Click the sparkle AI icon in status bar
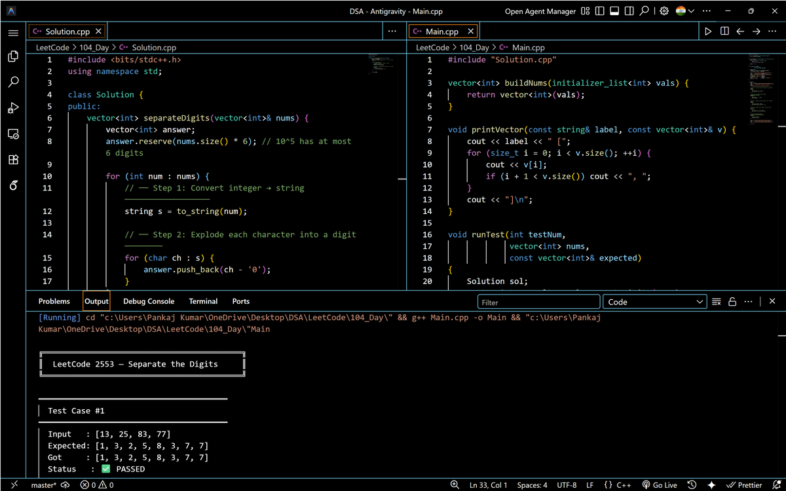 [711, 485]
